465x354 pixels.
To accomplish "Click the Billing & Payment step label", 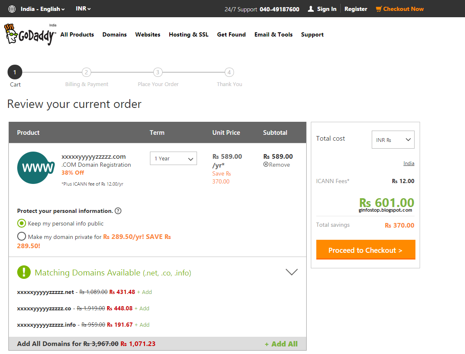I will 87,84.
